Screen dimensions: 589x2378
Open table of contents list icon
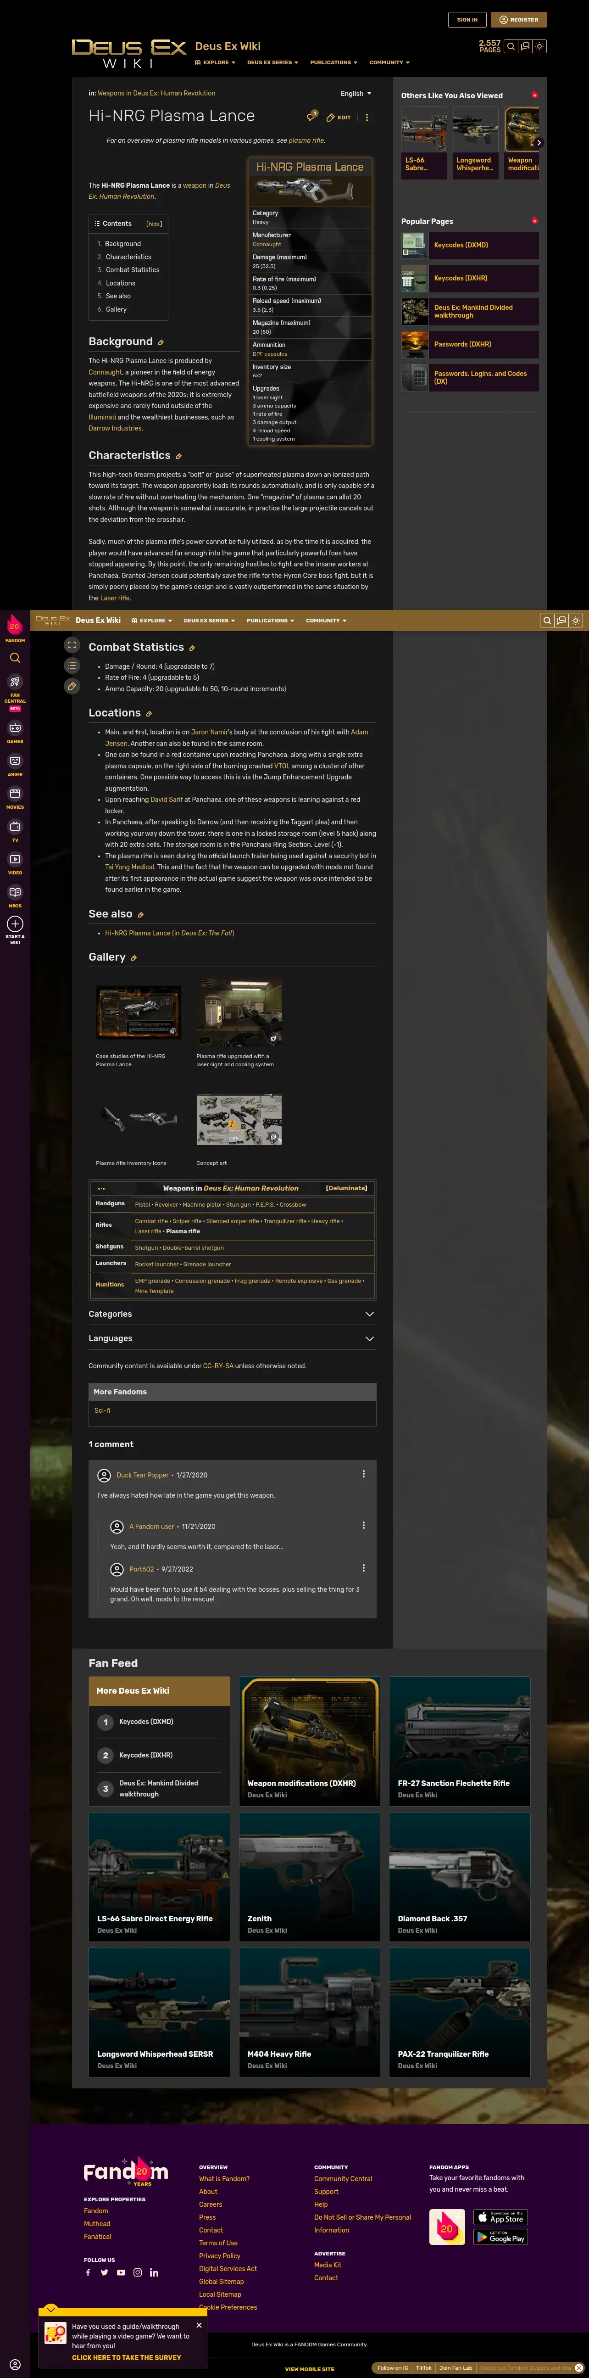[x=72, y=666]
